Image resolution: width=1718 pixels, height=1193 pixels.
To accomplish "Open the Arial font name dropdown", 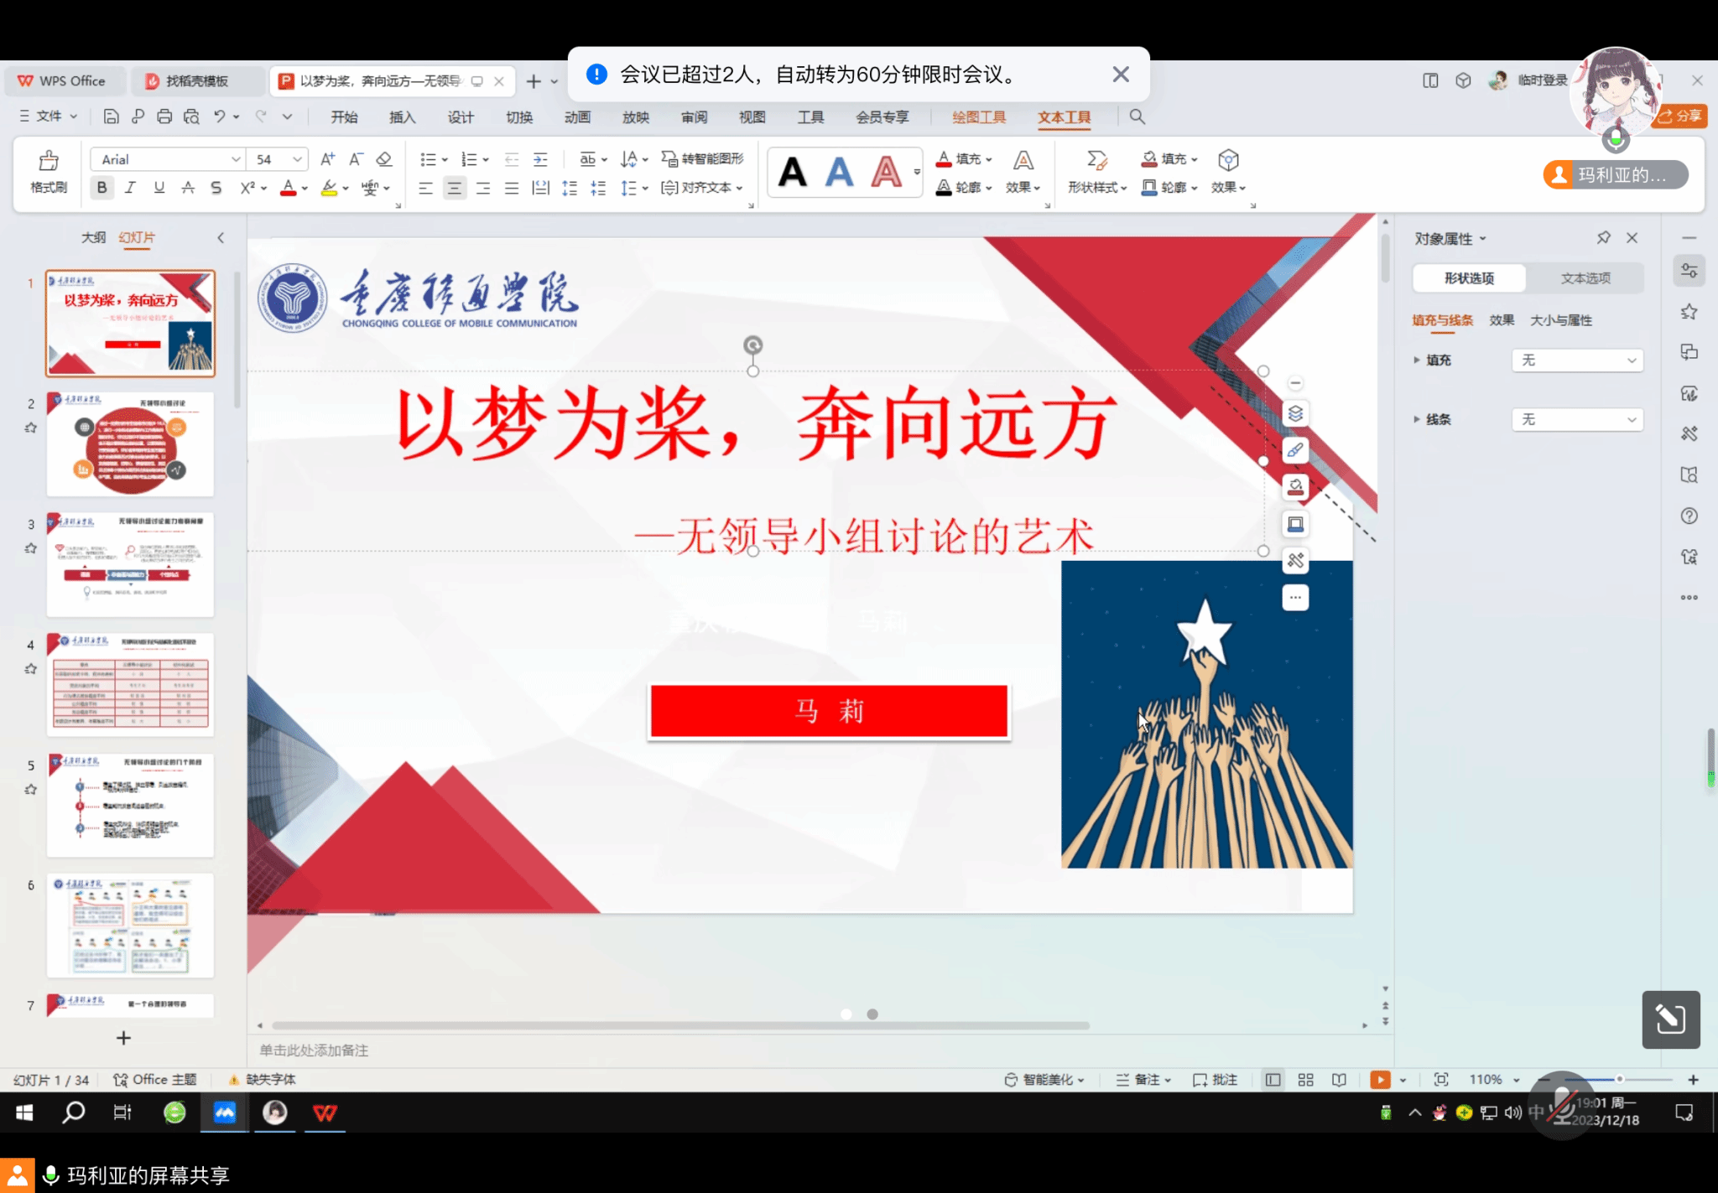I will [x=236, y=159].
